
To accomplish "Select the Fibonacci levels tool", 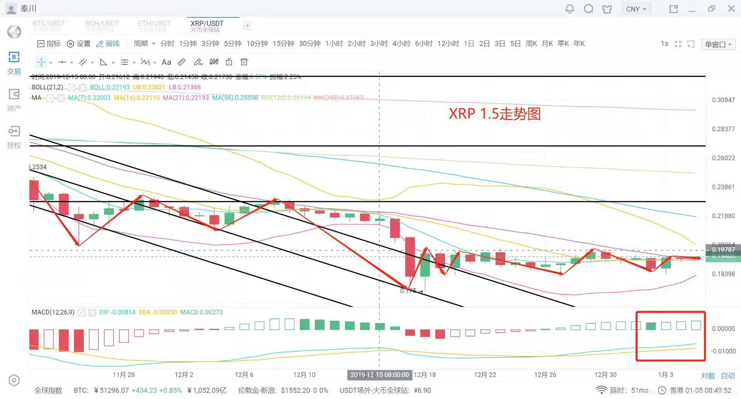I will (124, 62).
